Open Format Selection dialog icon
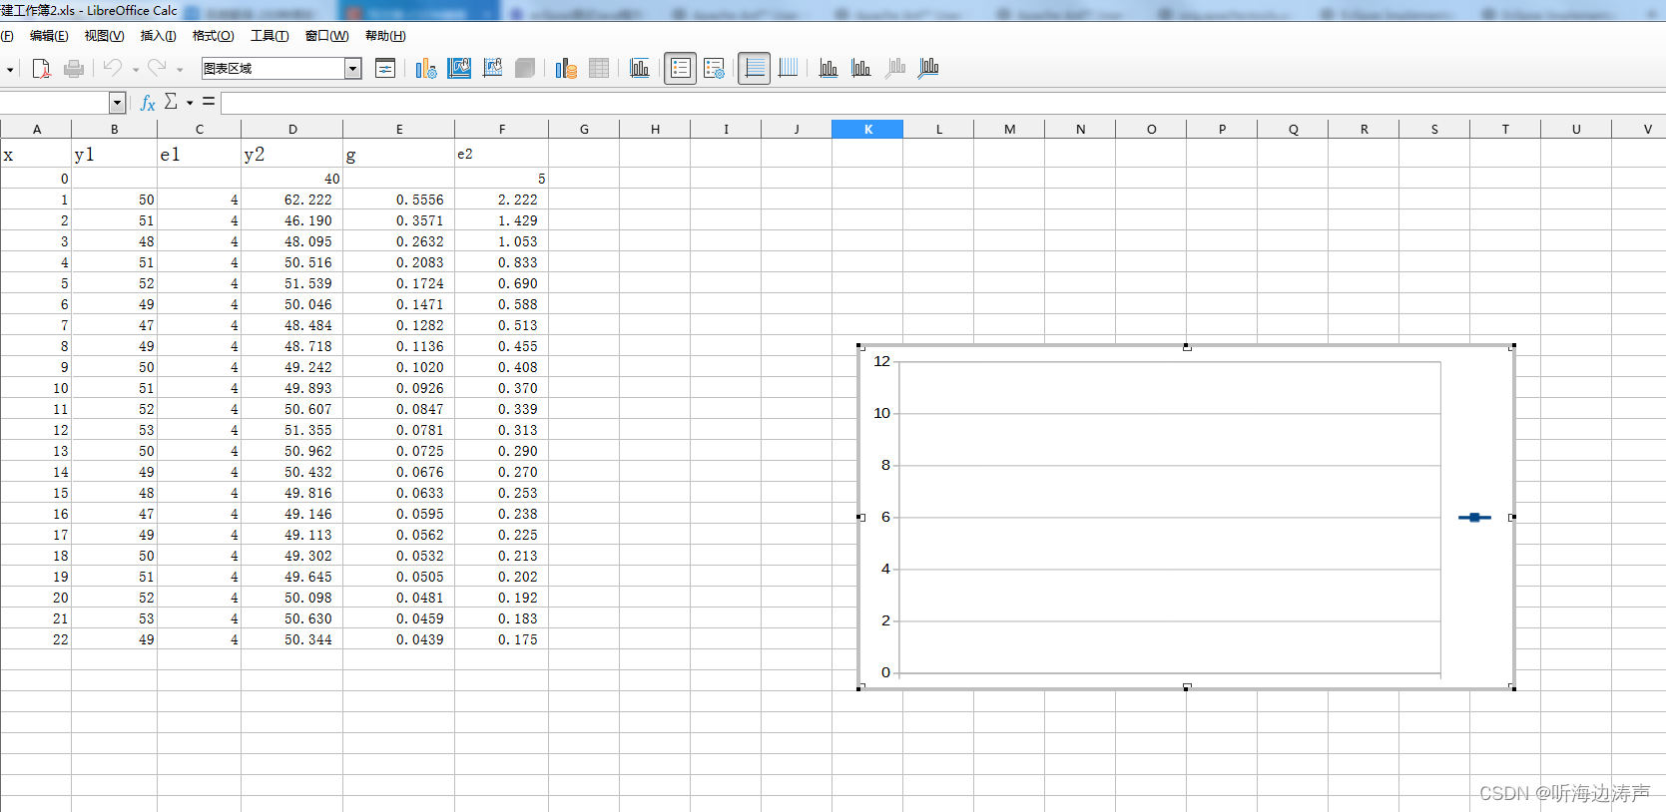Screen dimensions: 1666x812 point(385,68)
